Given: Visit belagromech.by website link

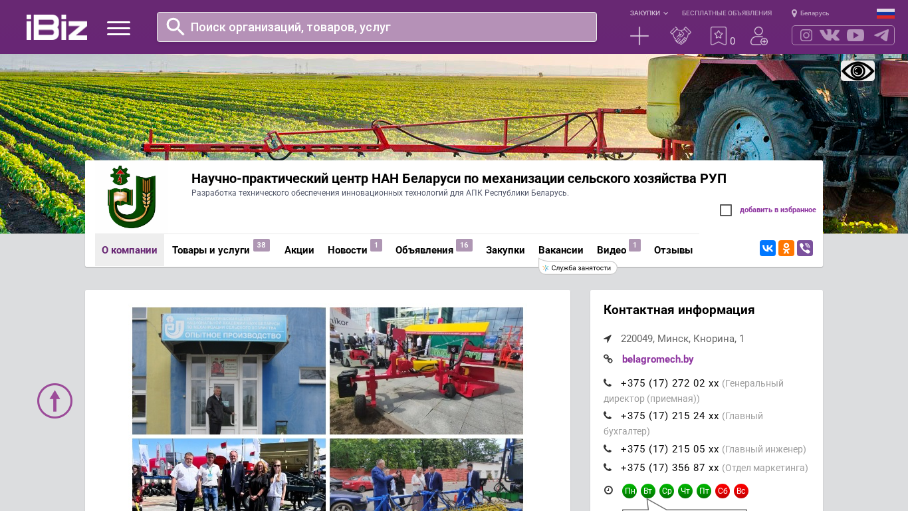Looking at the screenshot, I should 658,359.
